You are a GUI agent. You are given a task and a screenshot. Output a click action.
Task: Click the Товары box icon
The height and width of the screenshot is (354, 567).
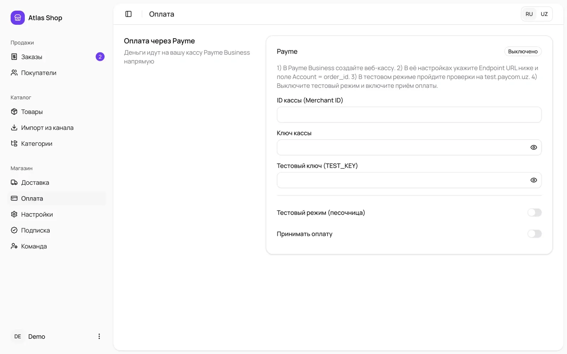[14, 112]
